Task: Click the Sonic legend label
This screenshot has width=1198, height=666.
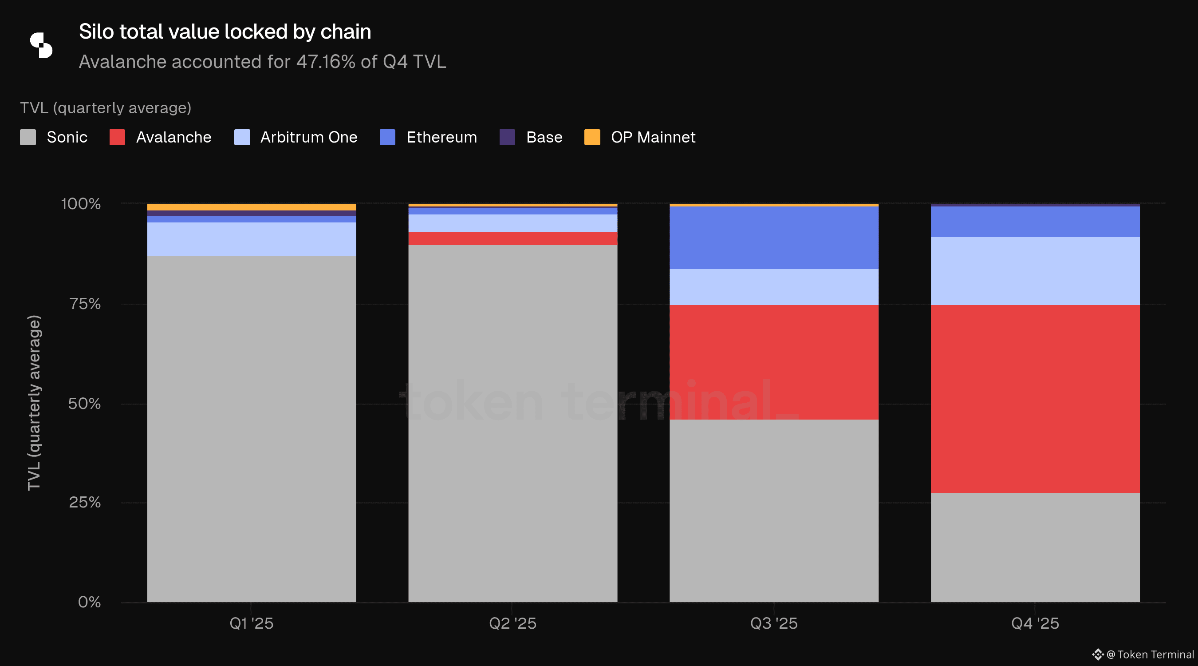Action: pos(67,137)
